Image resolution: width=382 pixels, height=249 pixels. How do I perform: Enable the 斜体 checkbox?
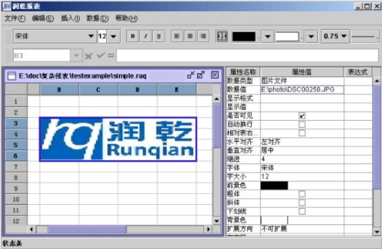click(302, 203)
